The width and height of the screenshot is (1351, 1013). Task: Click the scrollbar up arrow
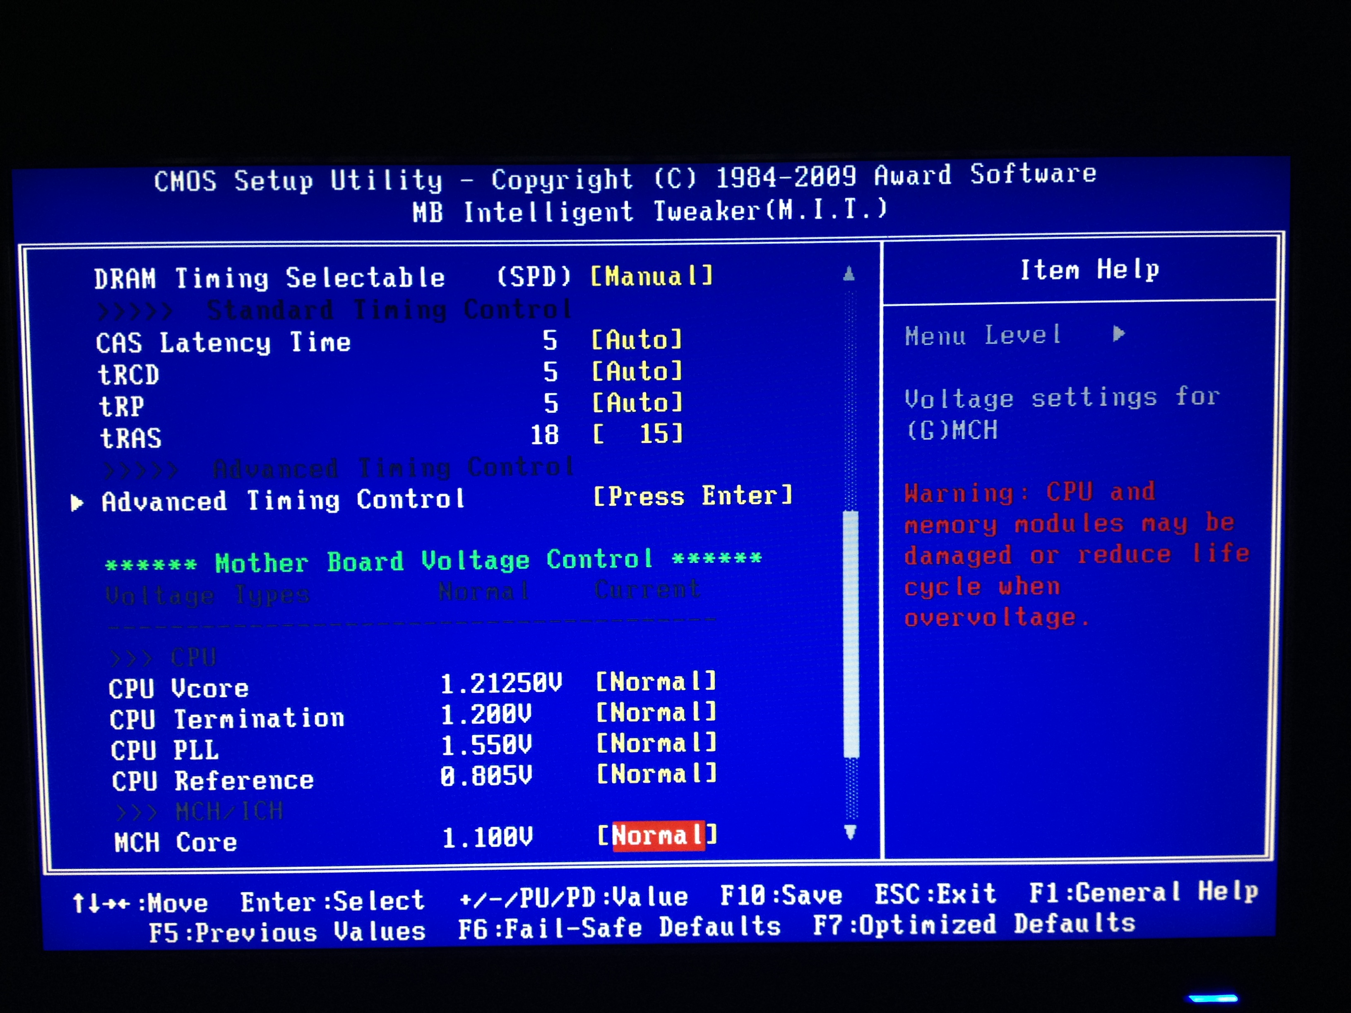point(849,274)
